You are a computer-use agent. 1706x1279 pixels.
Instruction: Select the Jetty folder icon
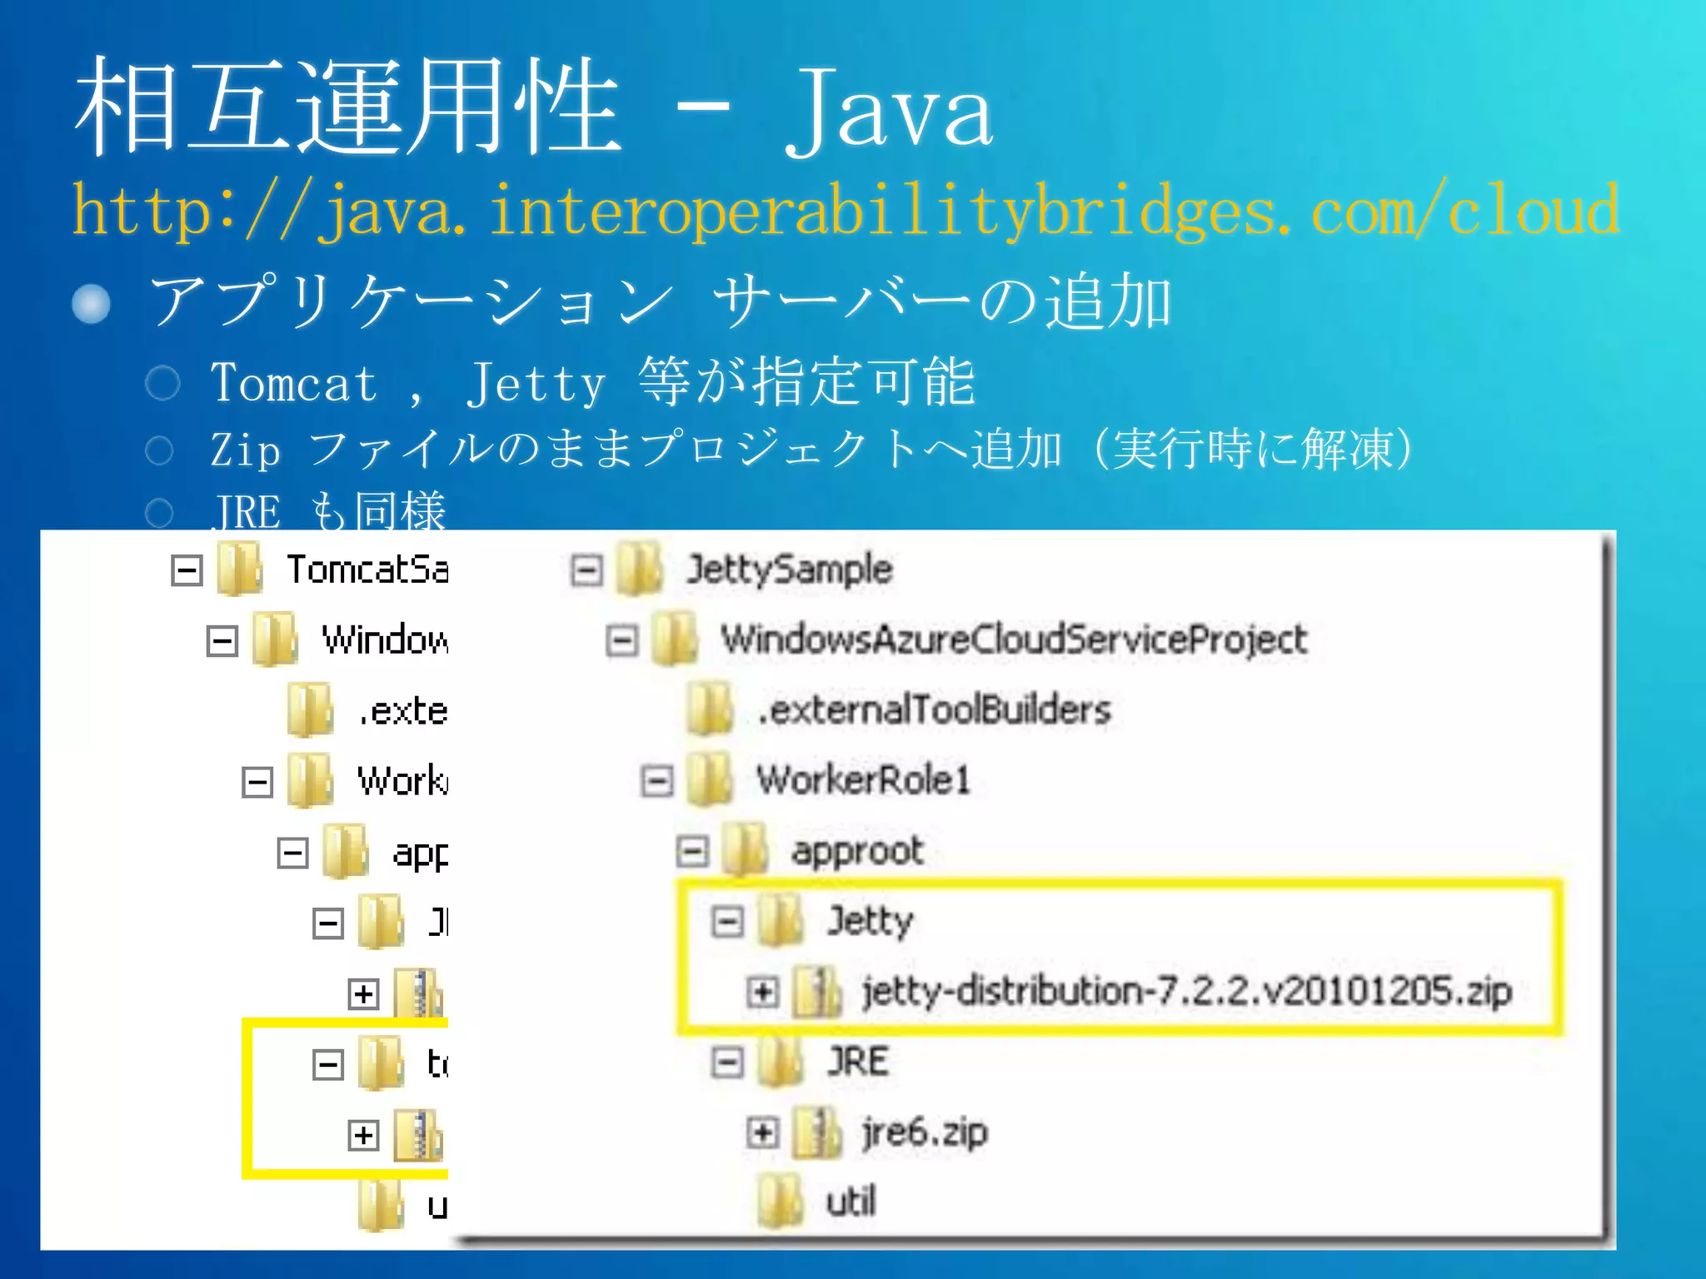click(781, 920)
